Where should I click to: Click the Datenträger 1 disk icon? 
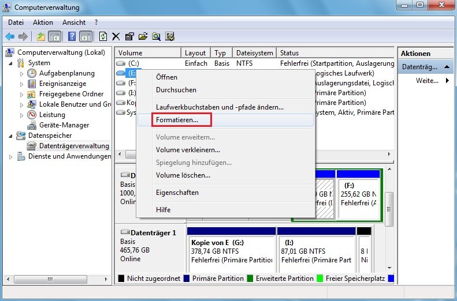pyautogui.click(x=125, y=232)
